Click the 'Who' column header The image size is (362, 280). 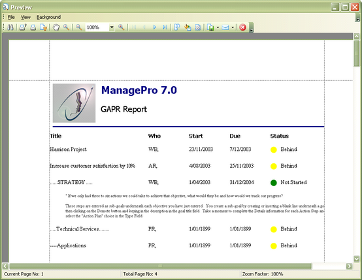tap(154, 136)
